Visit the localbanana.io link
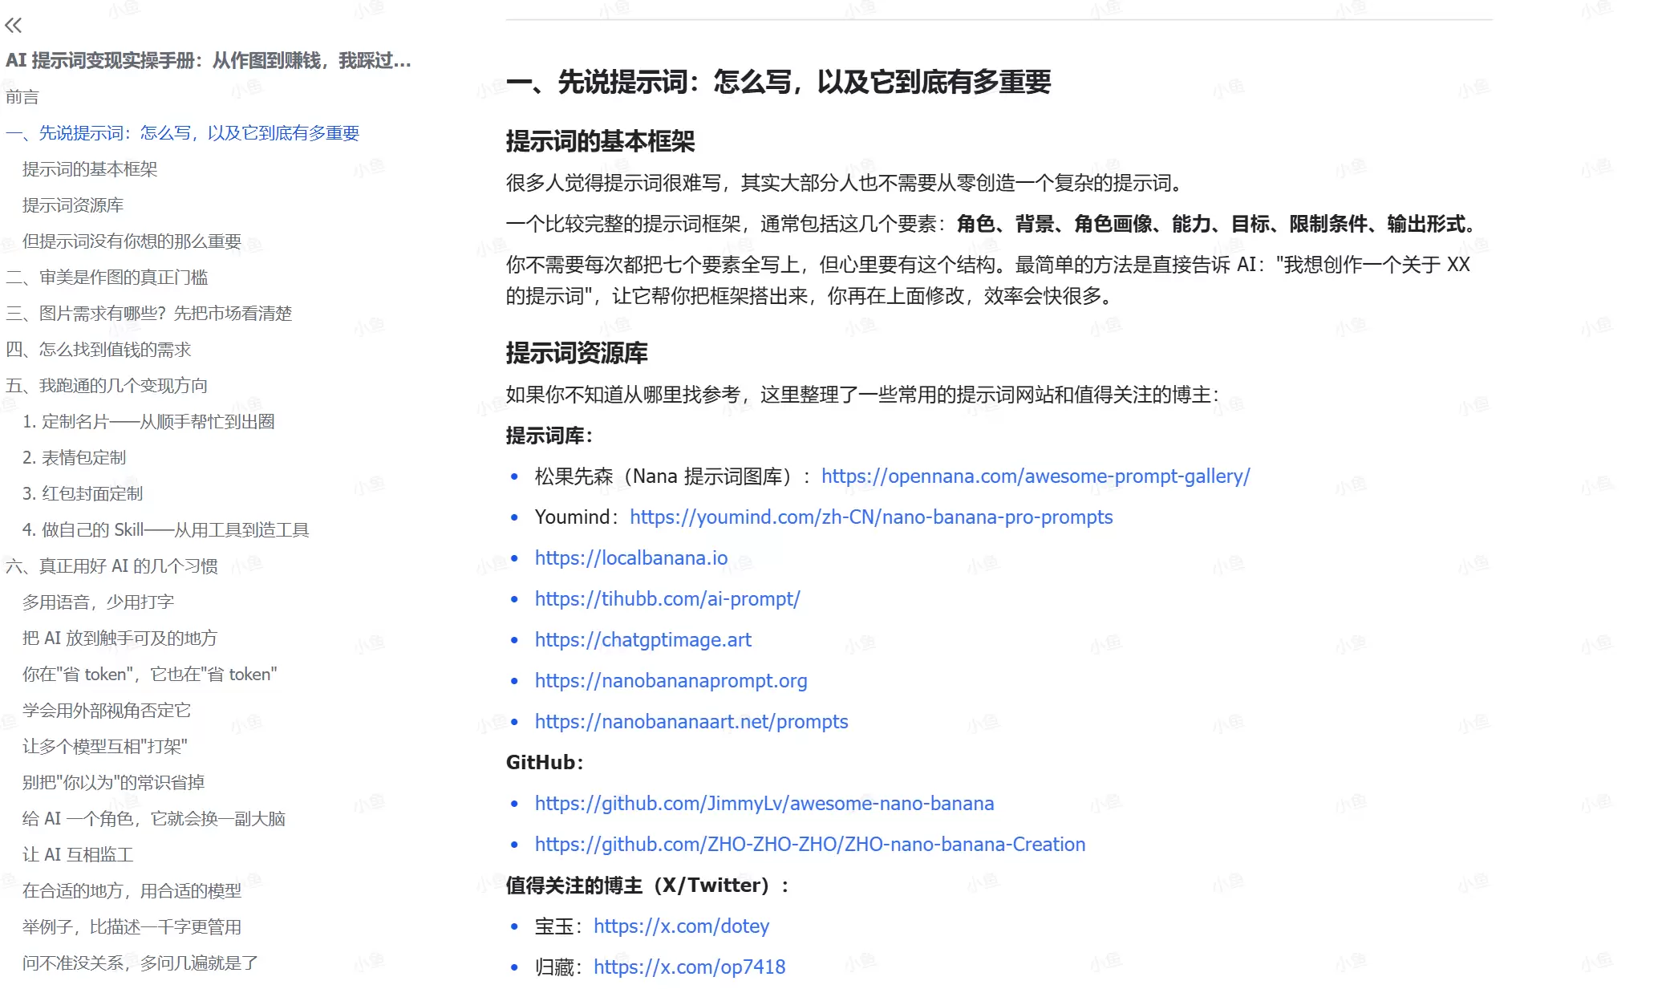Viewport: 1670px width, 989px height. pyautogui.click(x=630, y=557)
